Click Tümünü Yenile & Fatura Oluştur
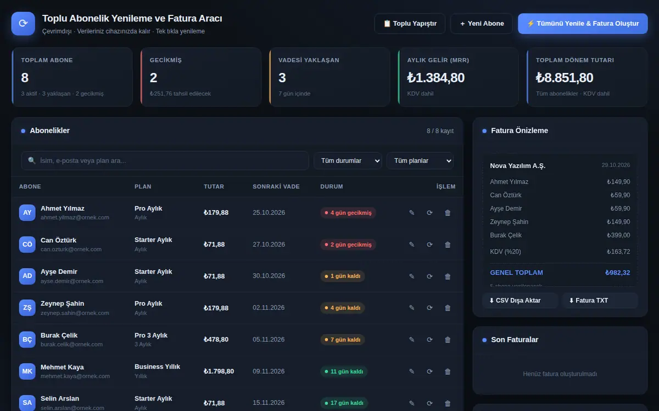The height and width of the screenshot is (411, 659). 583,24
